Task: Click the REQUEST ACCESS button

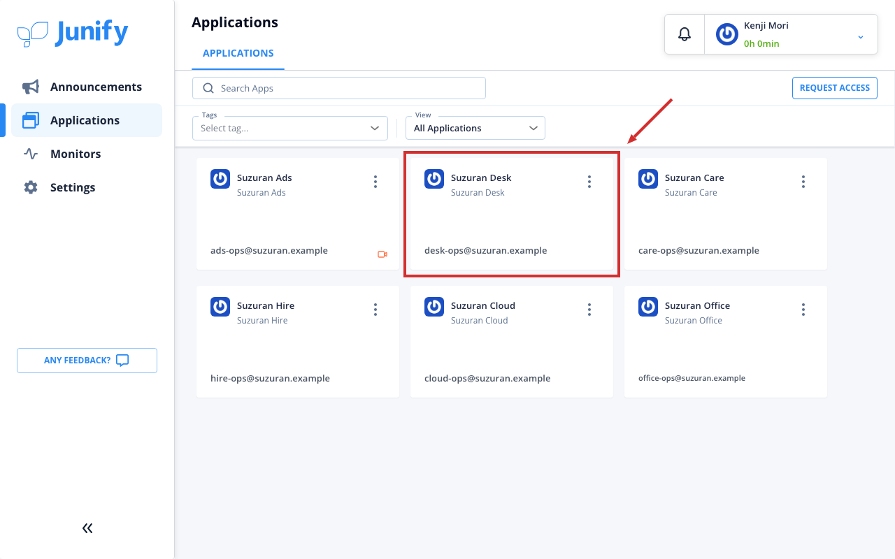Action: [835, 88]
